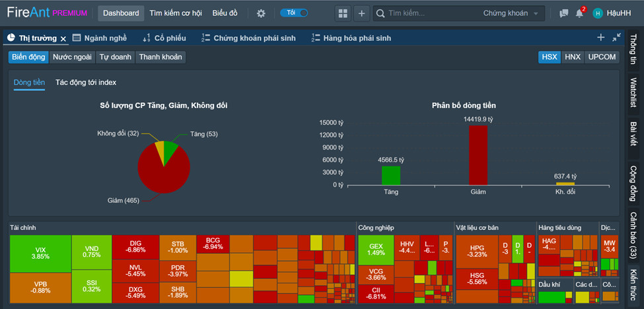Switch exchange to UPCOM
This screenshot has width=644, height=309.
coord(602,57)
